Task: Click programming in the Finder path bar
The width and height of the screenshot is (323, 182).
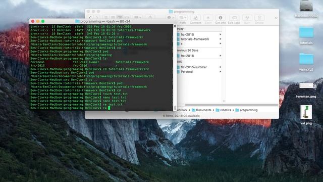Action: (x=246, y=110)
